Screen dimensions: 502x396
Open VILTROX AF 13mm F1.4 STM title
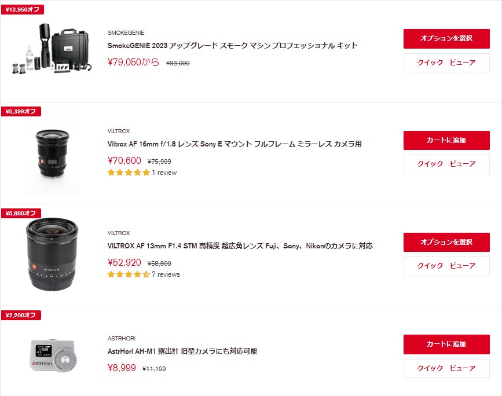pyautogui.click(x=240, y=245)
